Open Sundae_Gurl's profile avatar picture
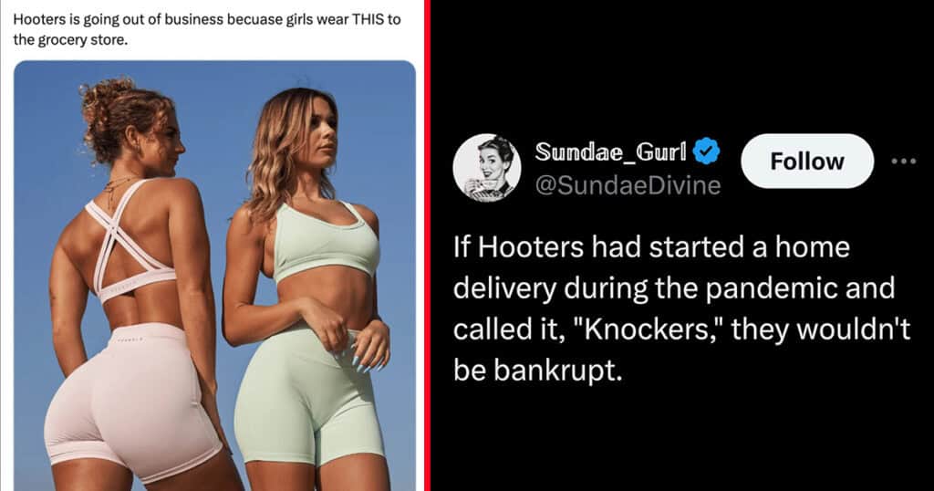Screen dimensions: 934x491 click(487, 167)
